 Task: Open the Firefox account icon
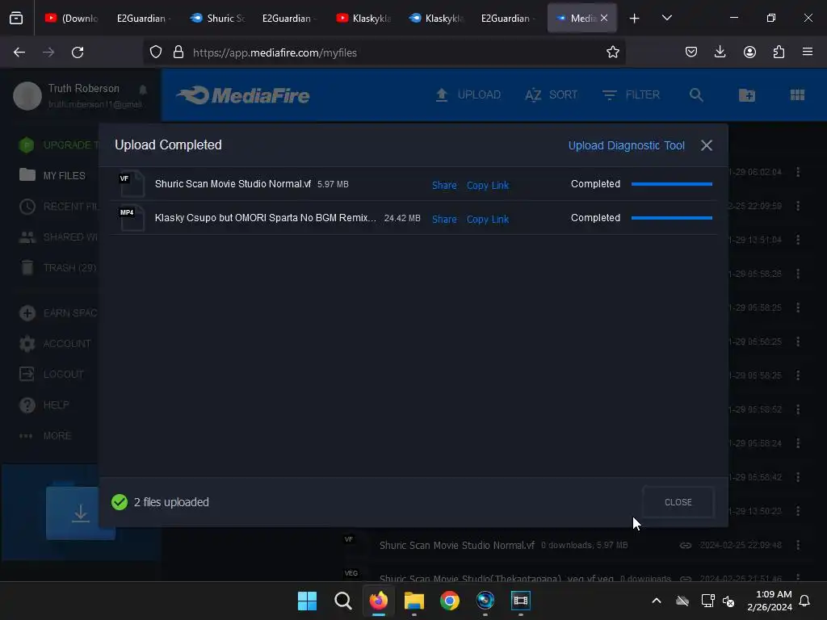pos(749,52)
